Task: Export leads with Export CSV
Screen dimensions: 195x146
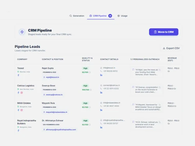Action: click(x=171, y=48)
